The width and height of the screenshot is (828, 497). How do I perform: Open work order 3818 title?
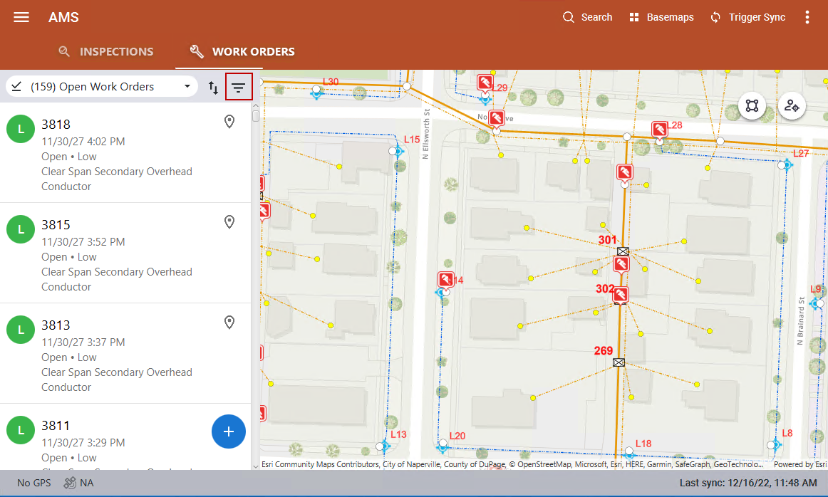(x=56, y=125)
